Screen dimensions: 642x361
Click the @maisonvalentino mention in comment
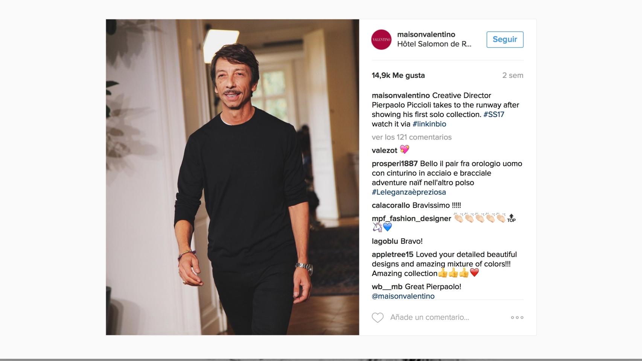pyautogui.click(x=403, y=296)
